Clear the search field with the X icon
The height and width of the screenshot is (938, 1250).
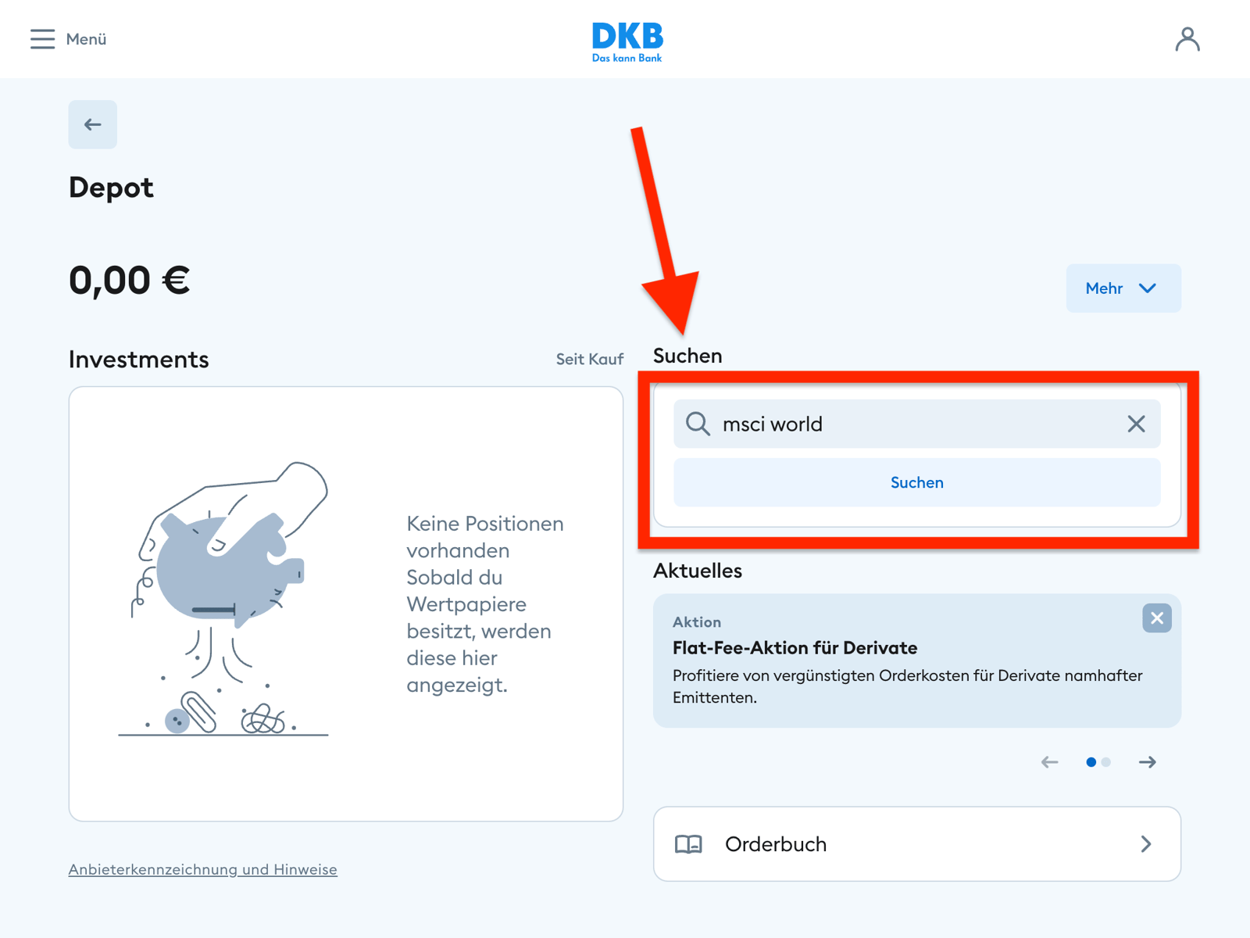1137,424
